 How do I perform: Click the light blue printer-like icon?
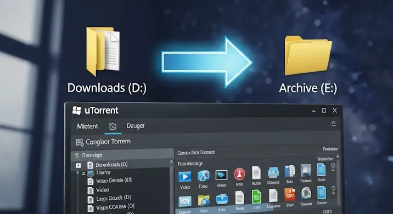[273, 172]
